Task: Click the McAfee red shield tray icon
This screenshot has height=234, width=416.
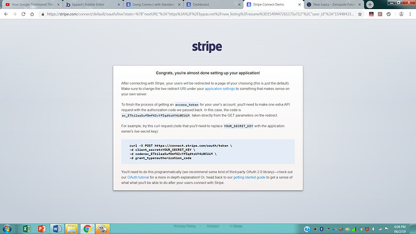Action: pos(367,229)
